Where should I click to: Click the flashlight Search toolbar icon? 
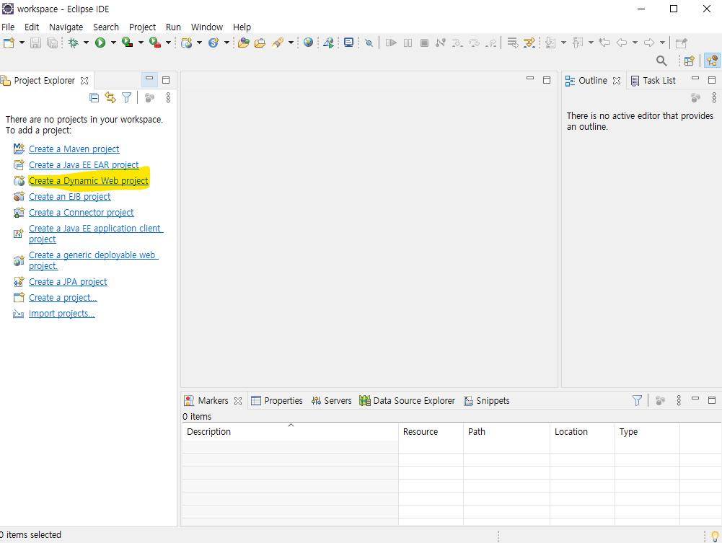pyautogui.click(x=278, y=43)
